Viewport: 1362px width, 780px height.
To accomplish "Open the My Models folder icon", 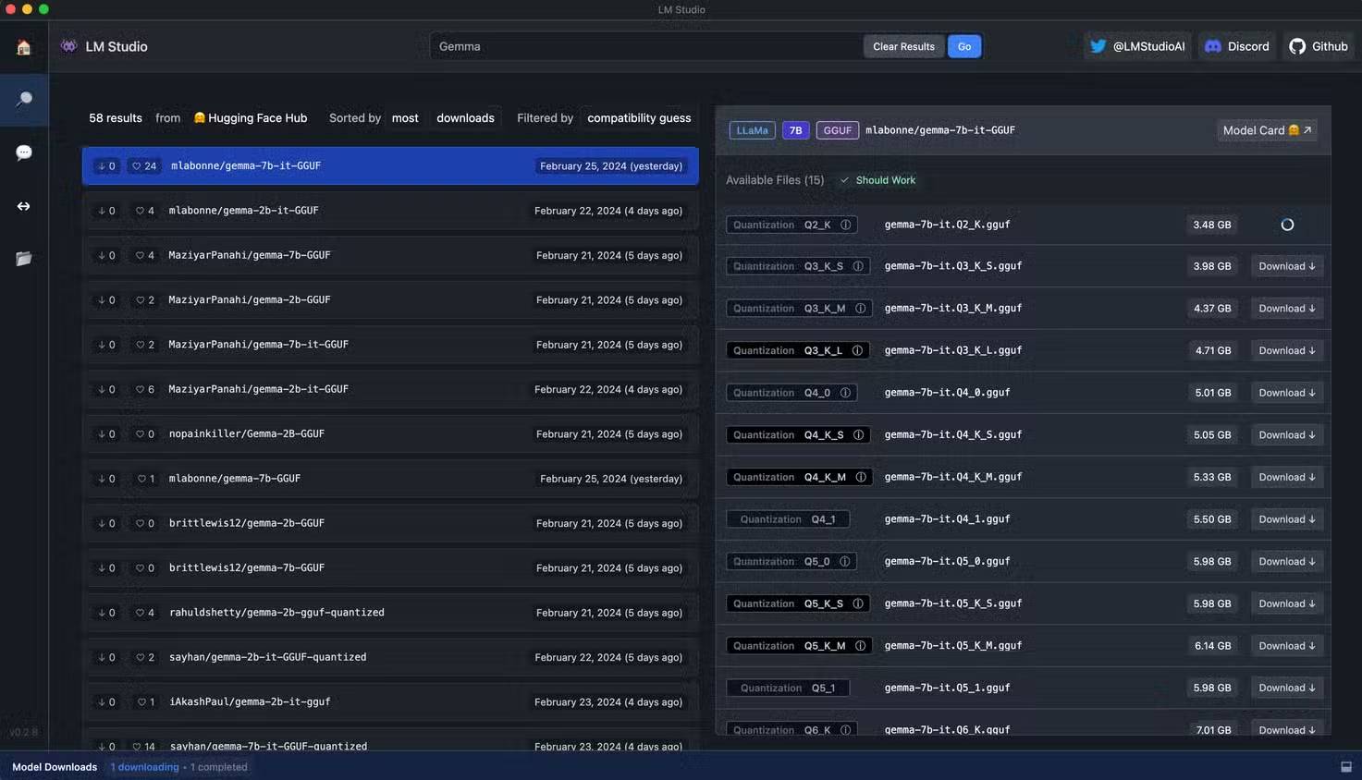I will (x=24, y=259).
